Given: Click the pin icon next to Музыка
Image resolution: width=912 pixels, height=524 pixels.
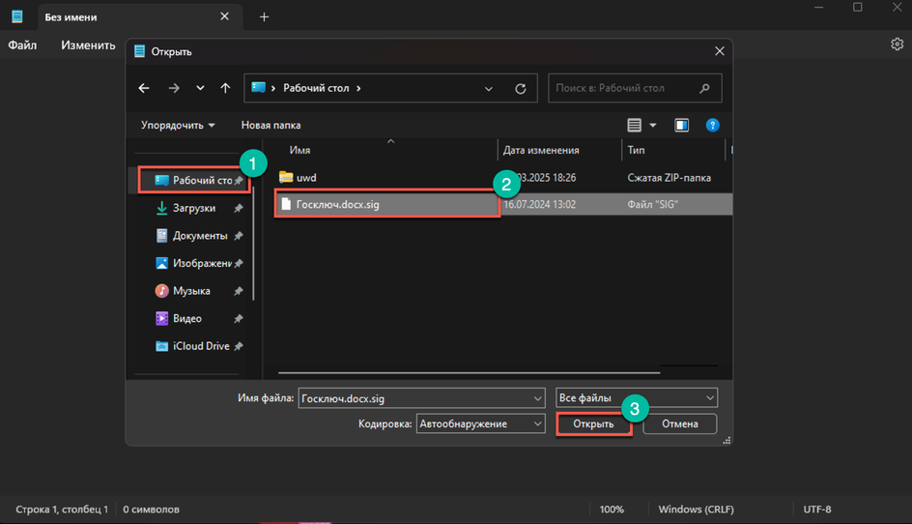Looking at the screenshot, I should coord(238,291).
